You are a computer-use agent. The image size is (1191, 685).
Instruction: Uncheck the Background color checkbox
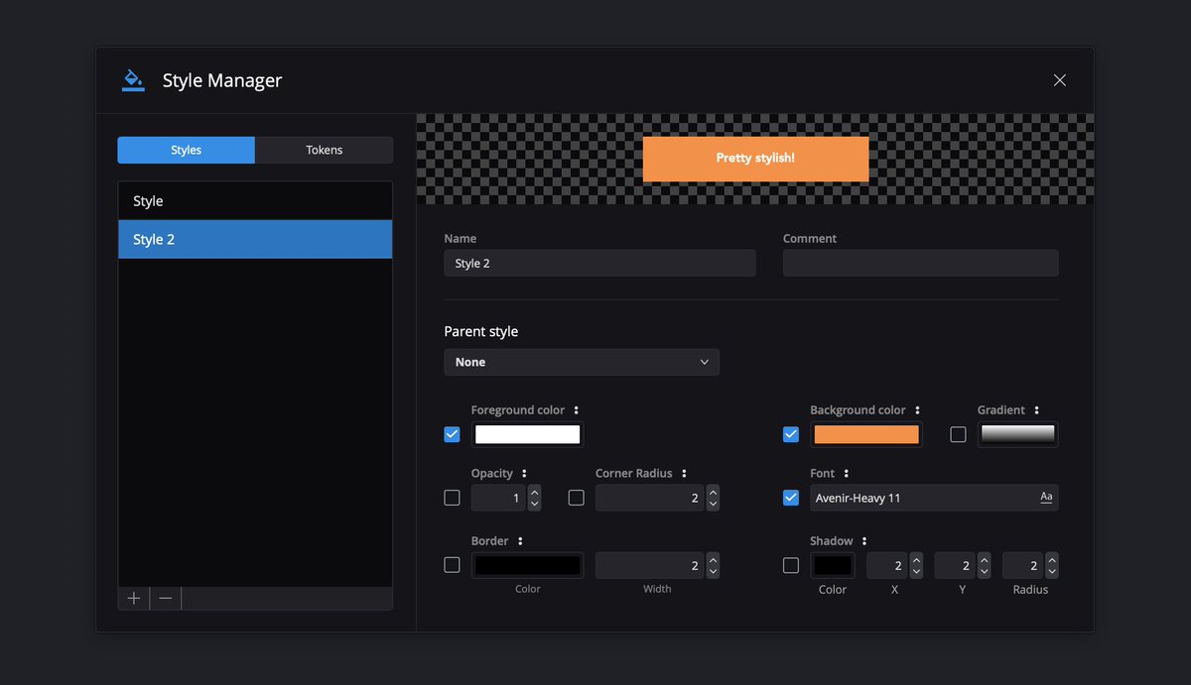[x=791, y=434]
